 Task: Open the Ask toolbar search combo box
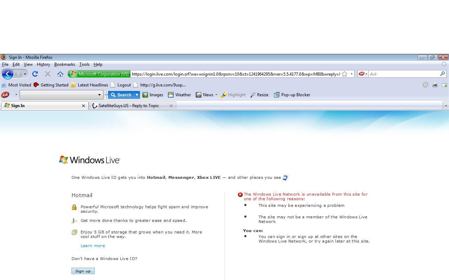pos(61,94)
